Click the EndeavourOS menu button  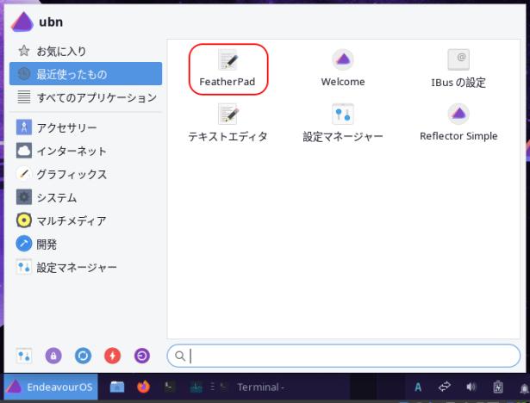coord(51,387)
